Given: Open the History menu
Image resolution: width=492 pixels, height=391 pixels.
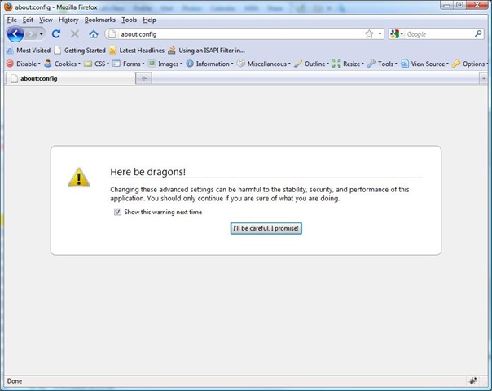Looking at the screenshot, I should (x=68, y=20).
